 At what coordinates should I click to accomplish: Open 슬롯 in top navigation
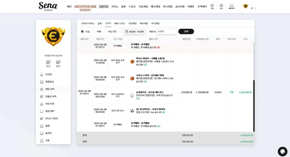(123, 7)
